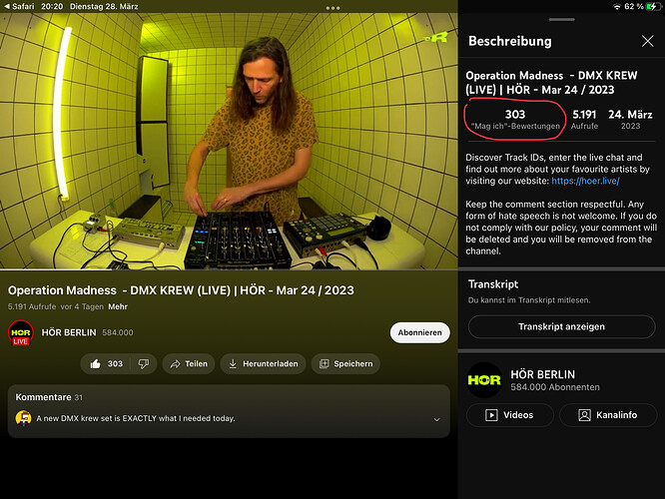Dislike the video with thumbs-down icon
The height and width of the screenshot is (499, 665).
[144, 363]
